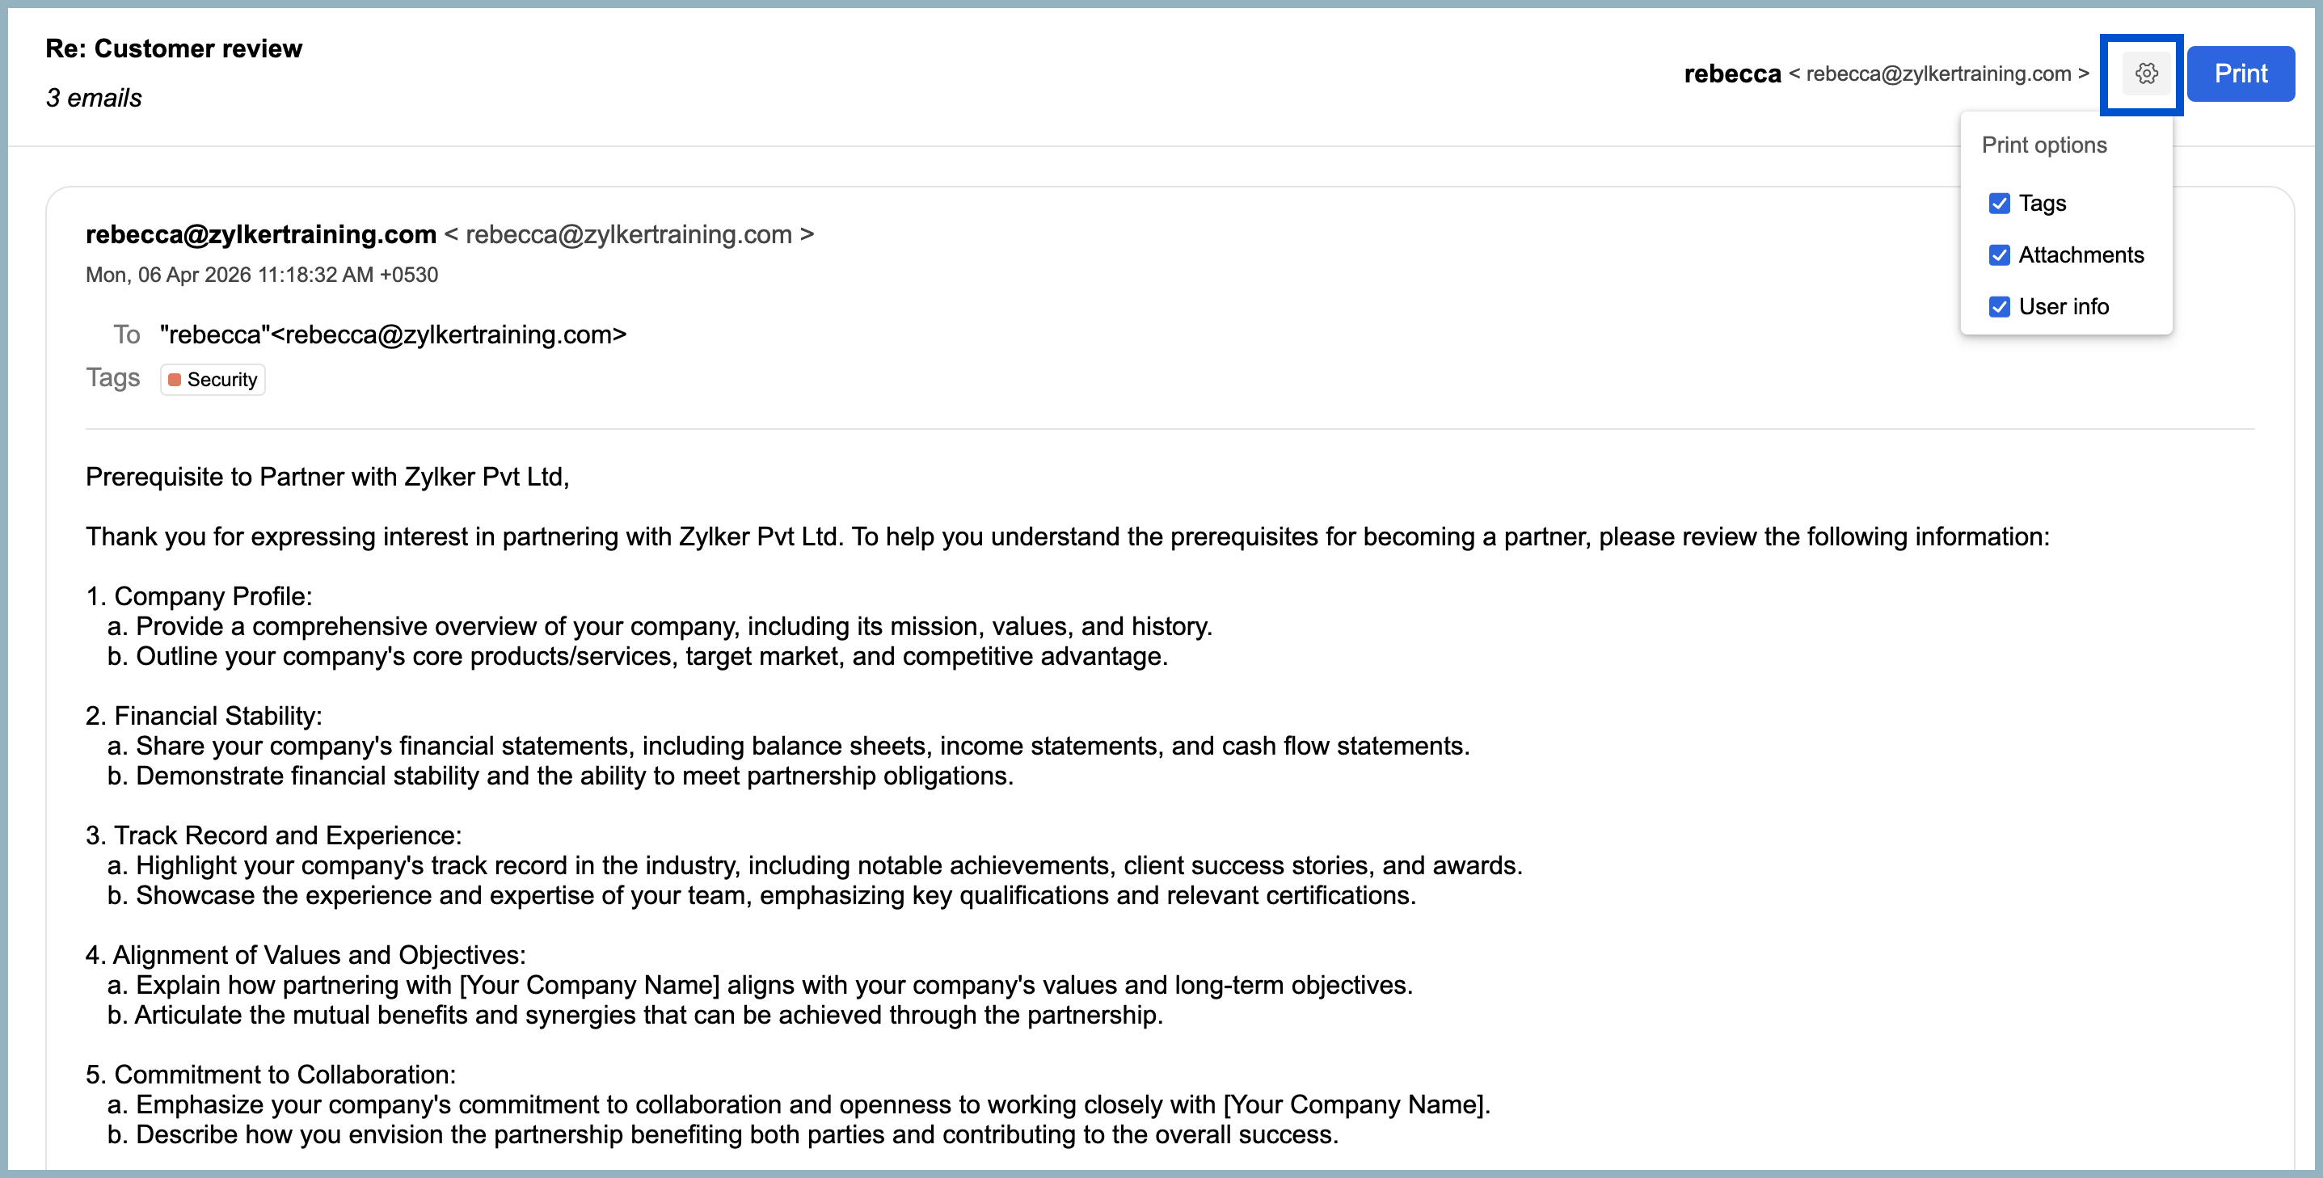This screenshot has width=2323, height=1178.
Task: Click the 'Re: Customer review' subject title
Action: (x=174, y=48)
